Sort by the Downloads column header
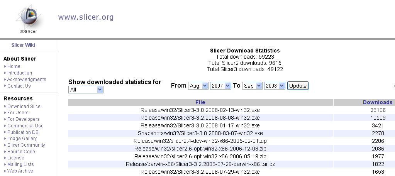395x176 pixels. tap(378, 102)
